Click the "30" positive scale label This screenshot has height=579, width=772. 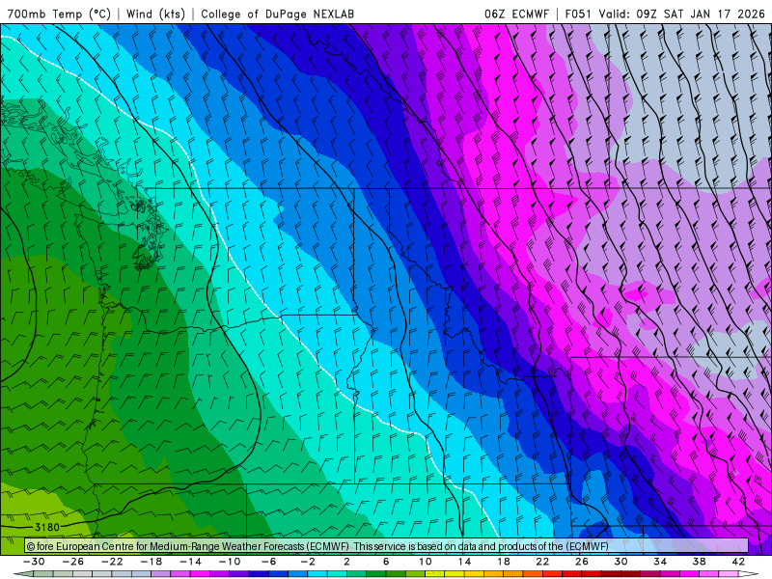[620, 562]
